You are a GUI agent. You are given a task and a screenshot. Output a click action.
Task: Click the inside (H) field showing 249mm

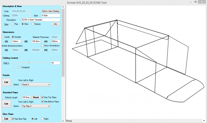click(56, 50)
